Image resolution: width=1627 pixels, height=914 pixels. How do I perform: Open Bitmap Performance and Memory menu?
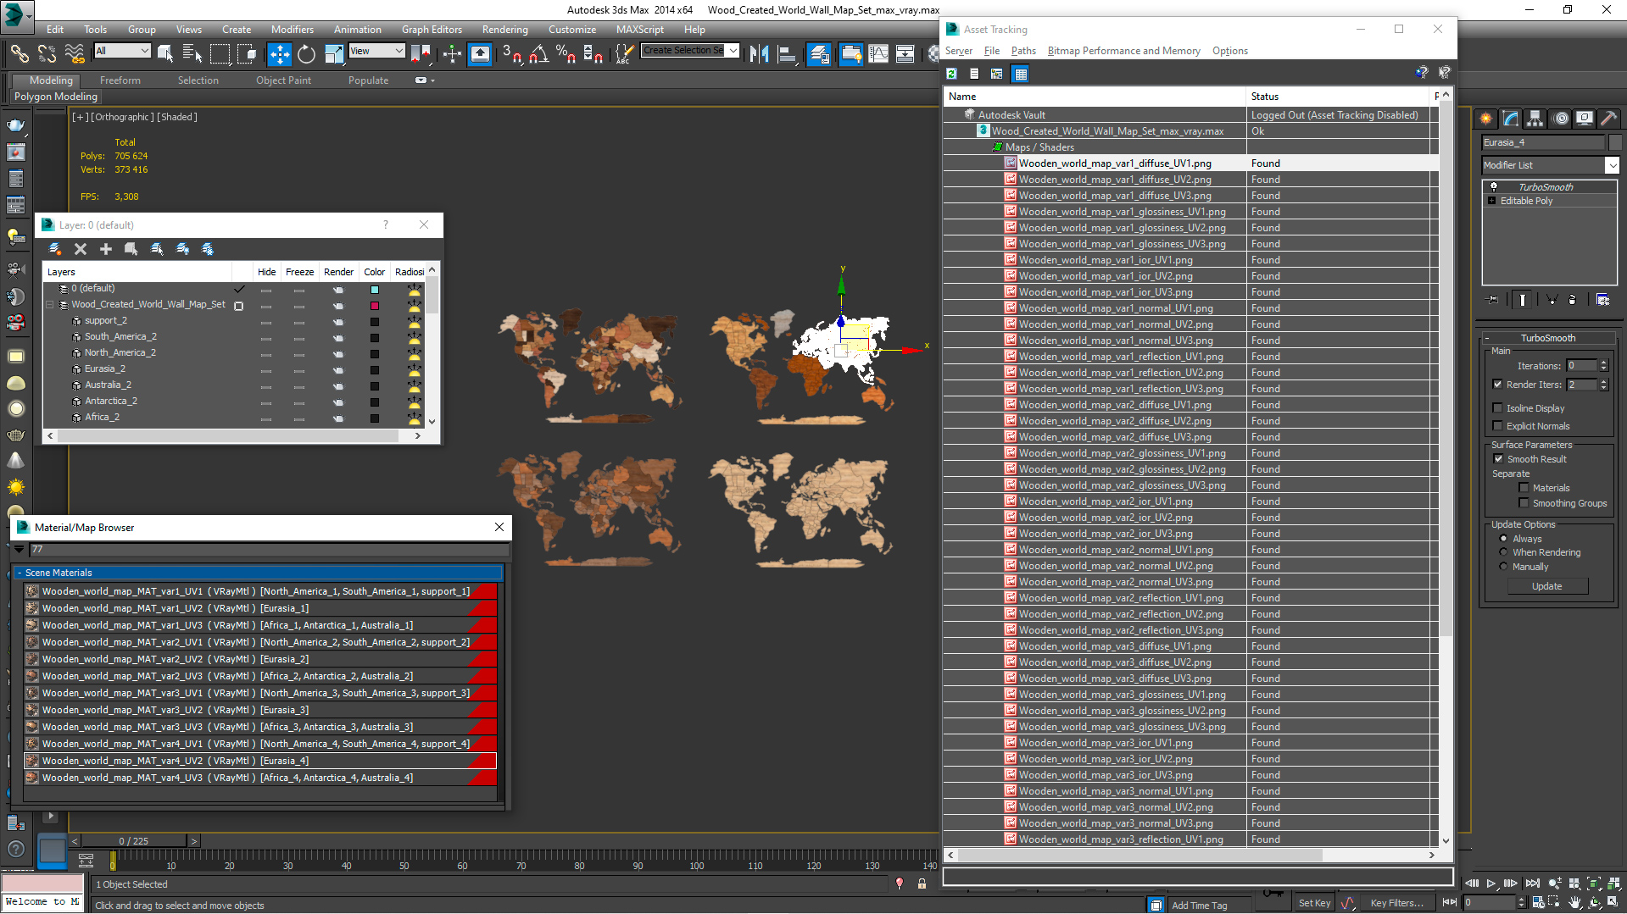[1123, 51]
